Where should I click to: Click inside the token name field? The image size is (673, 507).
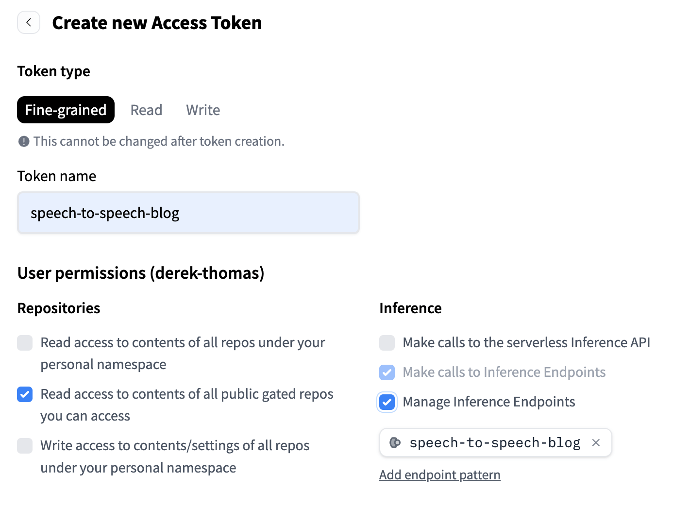point(188,213)
